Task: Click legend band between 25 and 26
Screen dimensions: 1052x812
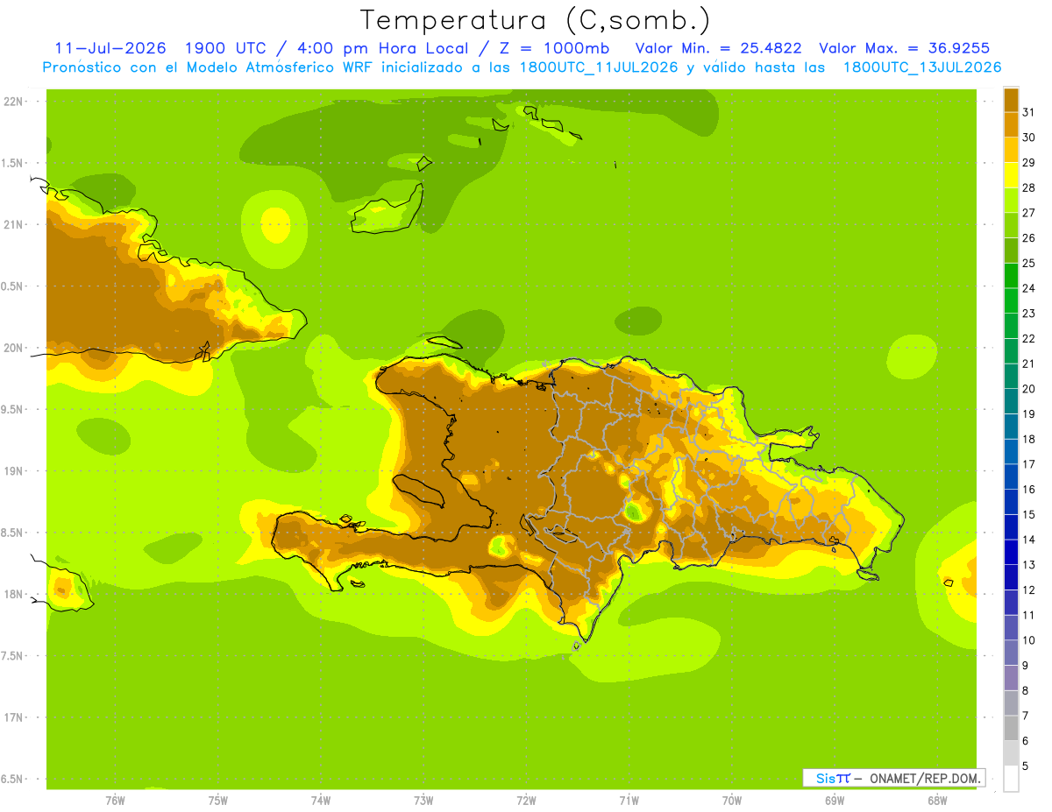Action: (x=1011, y=251)
